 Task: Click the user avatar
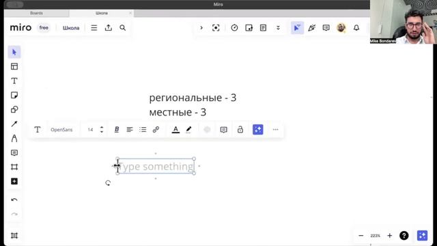click(x=341, y=27)
